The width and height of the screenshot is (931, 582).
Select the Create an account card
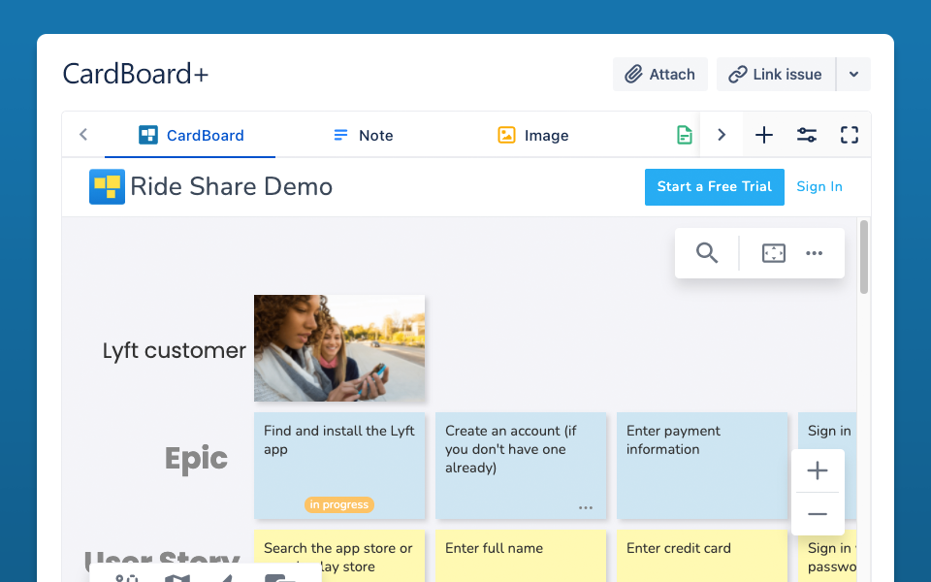click(x=521, y=466)
